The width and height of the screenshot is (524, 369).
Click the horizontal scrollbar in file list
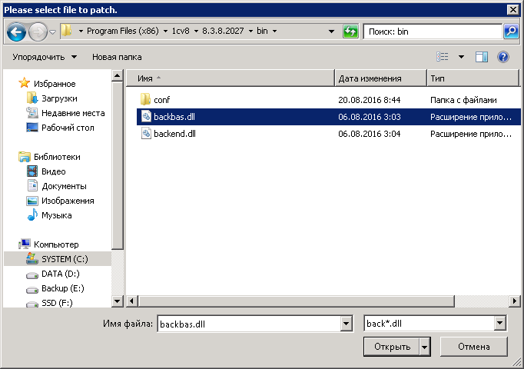(323, 301)
